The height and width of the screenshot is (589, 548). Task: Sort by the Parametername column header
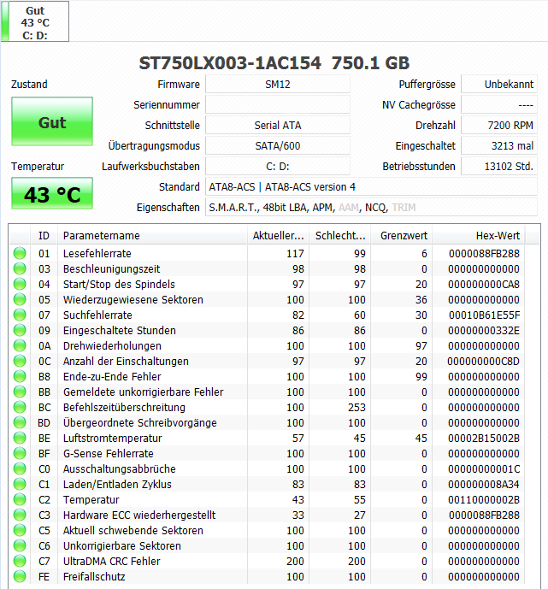click(x=152, y=236)
